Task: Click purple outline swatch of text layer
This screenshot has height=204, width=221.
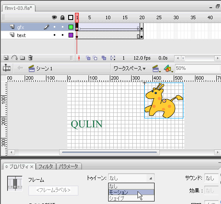Action: [71, 35]
